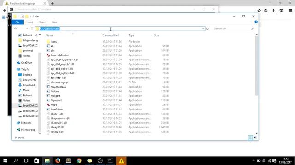Viewport: 295px width, 165px height.
Task: Sort files by Name column
Action: pos(50,35)
